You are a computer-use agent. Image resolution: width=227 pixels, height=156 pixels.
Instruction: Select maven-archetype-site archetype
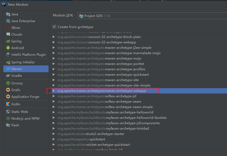click(x=139, y=80)
